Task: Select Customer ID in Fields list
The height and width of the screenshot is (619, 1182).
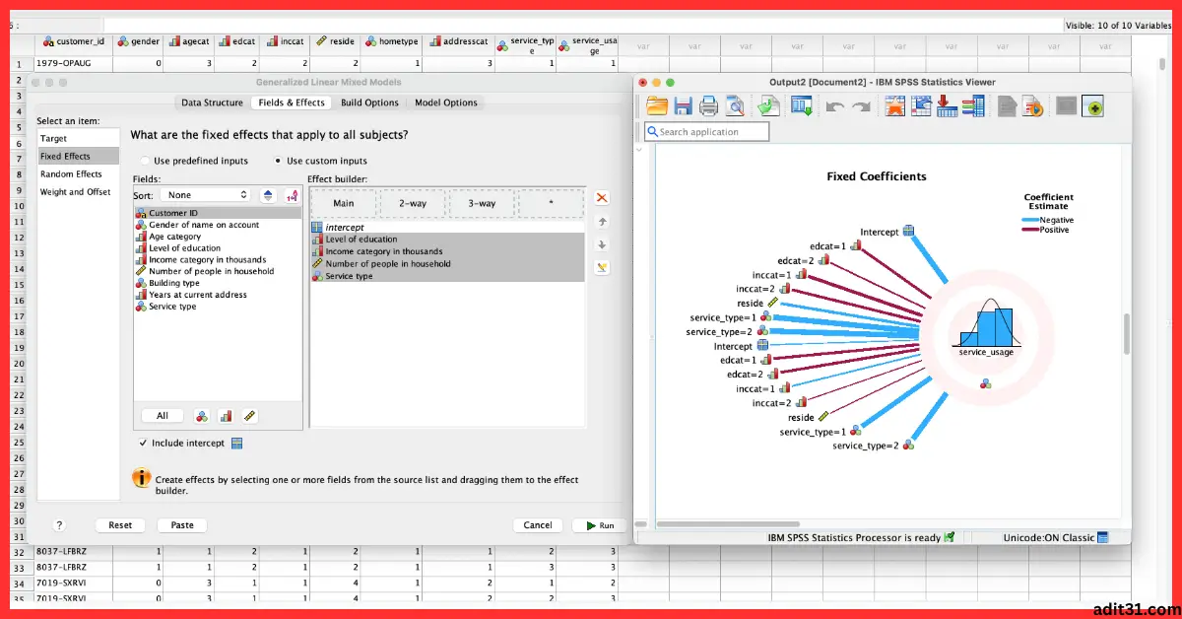Action: (x=218, y=213)
